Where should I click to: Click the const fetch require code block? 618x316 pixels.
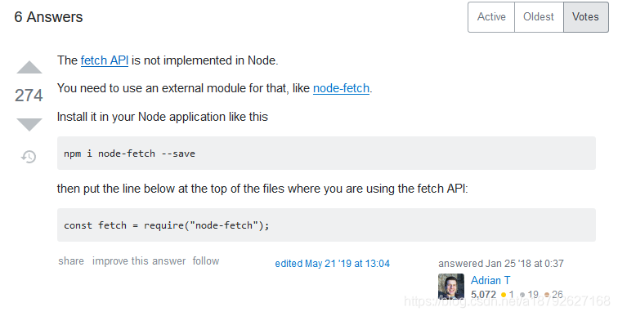pos(326,225)
